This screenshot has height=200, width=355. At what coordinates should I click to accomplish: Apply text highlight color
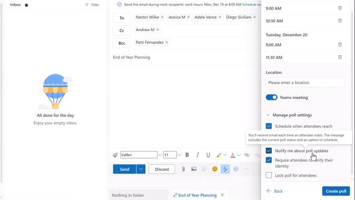click(219, 155)
